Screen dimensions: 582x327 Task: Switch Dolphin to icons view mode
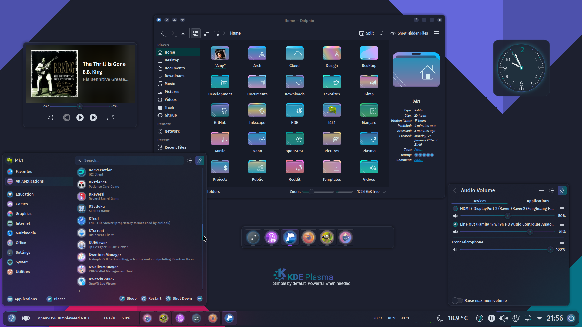coord(196,33)
